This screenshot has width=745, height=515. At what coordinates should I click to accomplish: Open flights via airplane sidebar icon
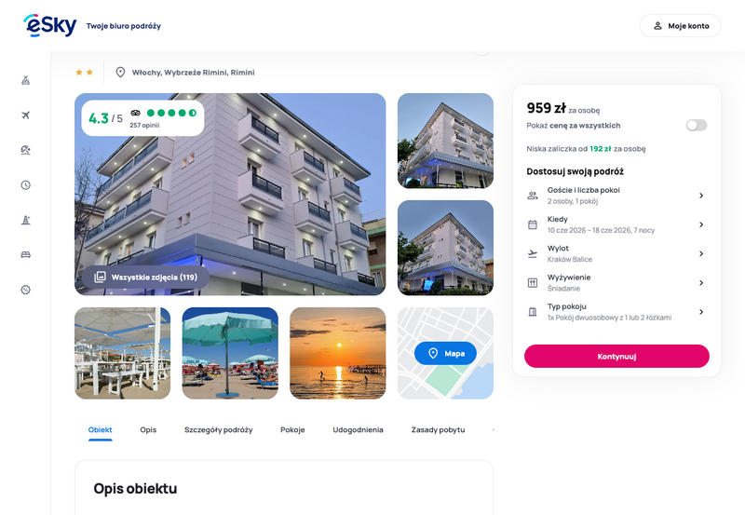click(x=26, y=115)
